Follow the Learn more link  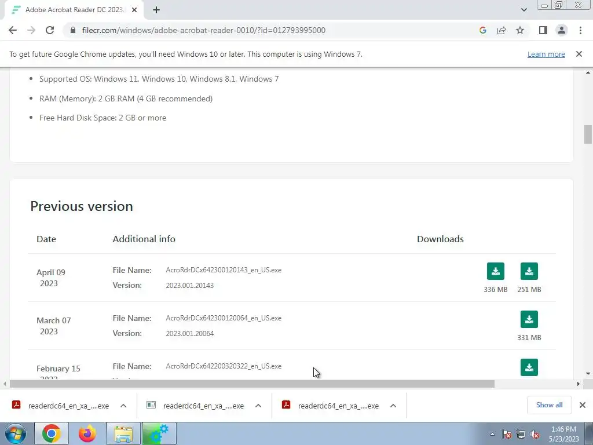click(x=546, y=54)
